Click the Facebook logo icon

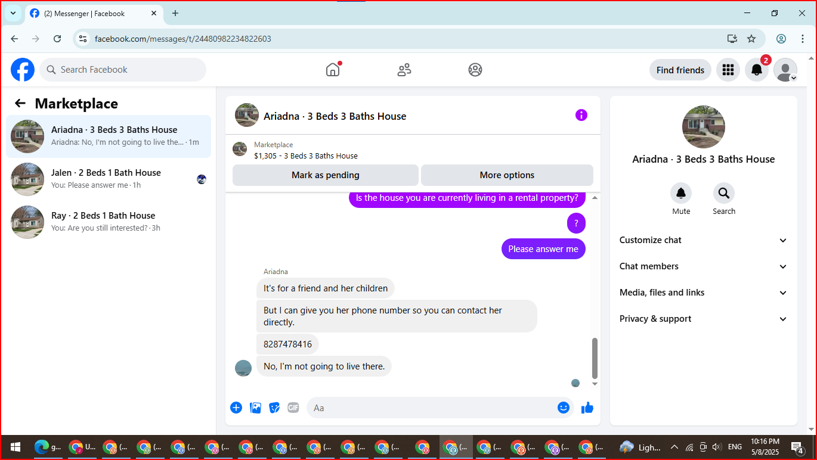23,70
